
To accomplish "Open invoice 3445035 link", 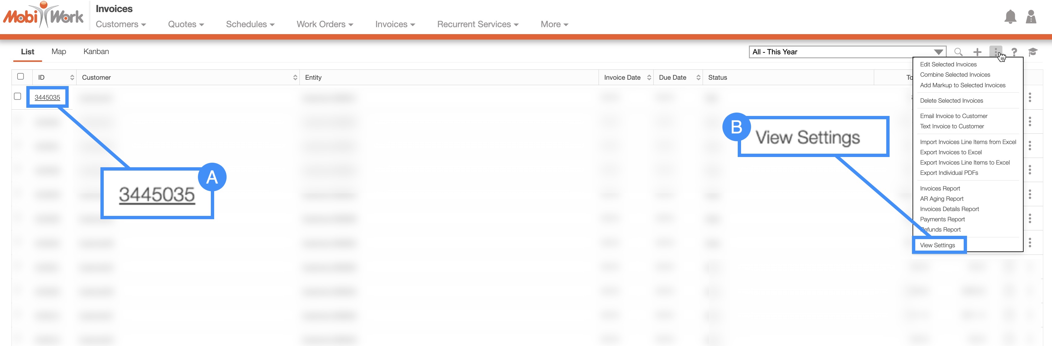I will [x=47, y=97].
